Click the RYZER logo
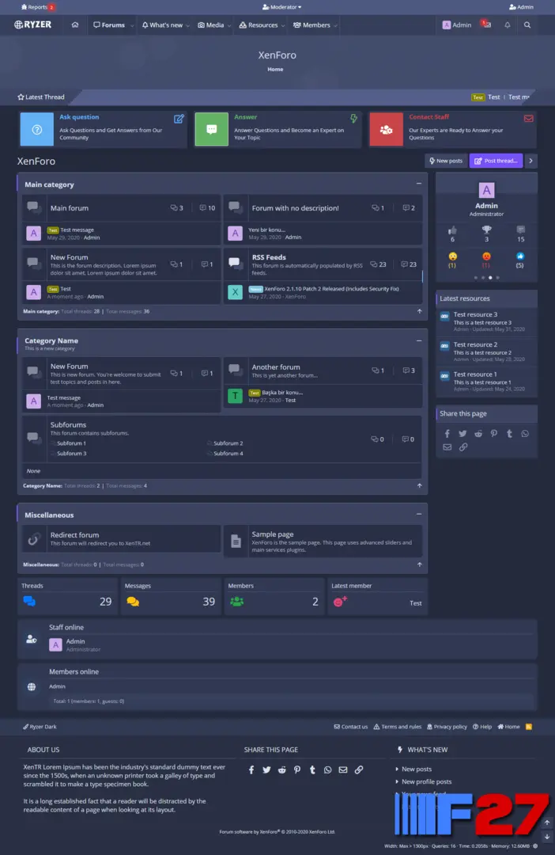The width and height of the screenshot is (555, 855). (x=32, y=25)
